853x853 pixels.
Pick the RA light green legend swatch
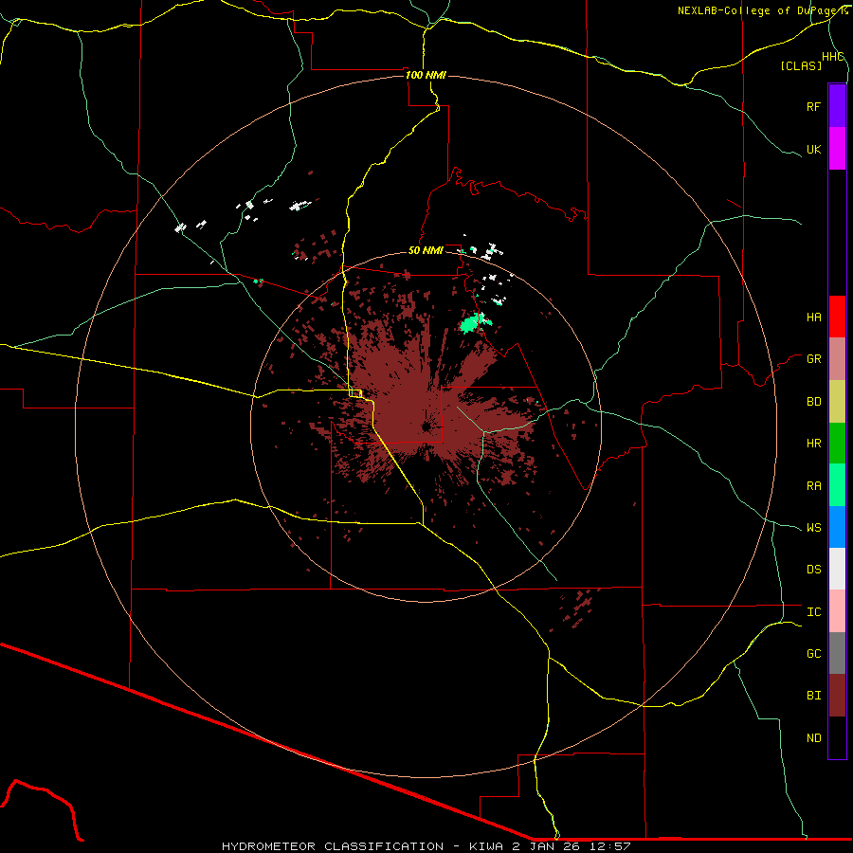[837, 485]
